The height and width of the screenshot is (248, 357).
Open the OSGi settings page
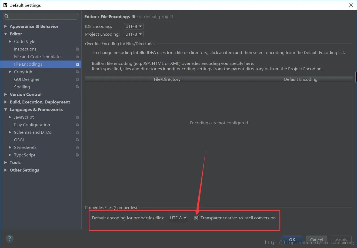click(x=19, y=140)
